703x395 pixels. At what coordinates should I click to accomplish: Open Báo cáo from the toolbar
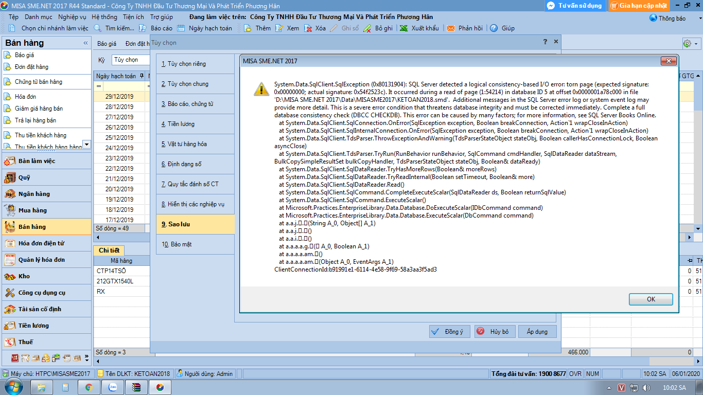[156, 28]
